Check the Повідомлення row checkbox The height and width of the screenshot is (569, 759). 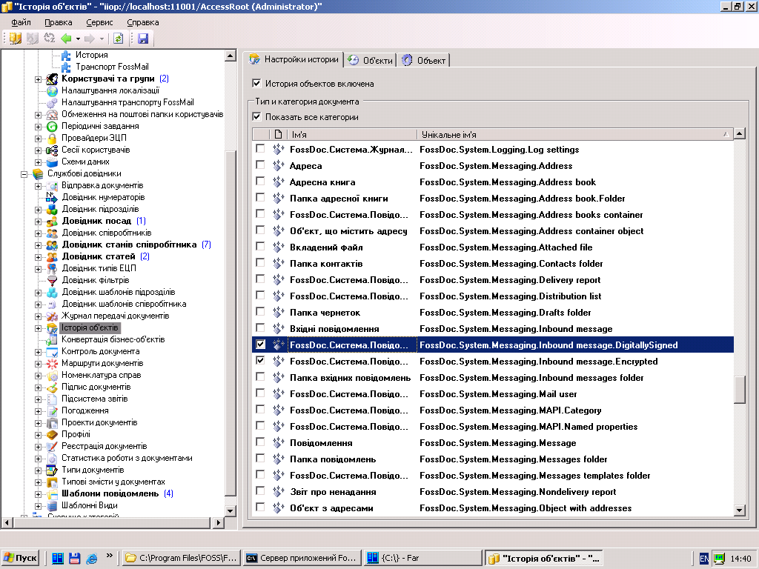coord(260,442)
